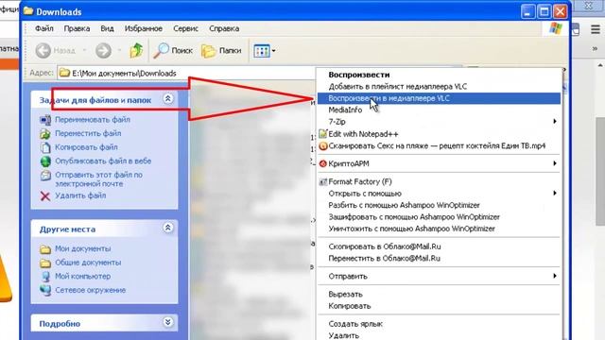Open the views mode dropdown button

click(265, 50)
